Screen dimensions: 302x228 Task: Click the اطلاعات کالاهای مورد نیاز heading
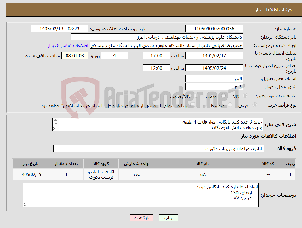coord(269,136)
